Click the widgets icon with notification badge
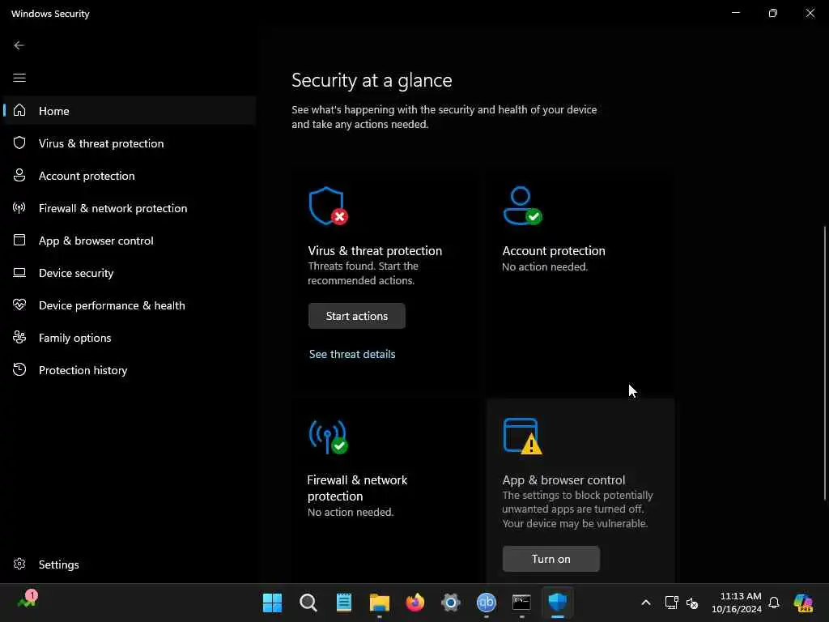This screenshot has height=622, width=829. click(x=28, y=600)
